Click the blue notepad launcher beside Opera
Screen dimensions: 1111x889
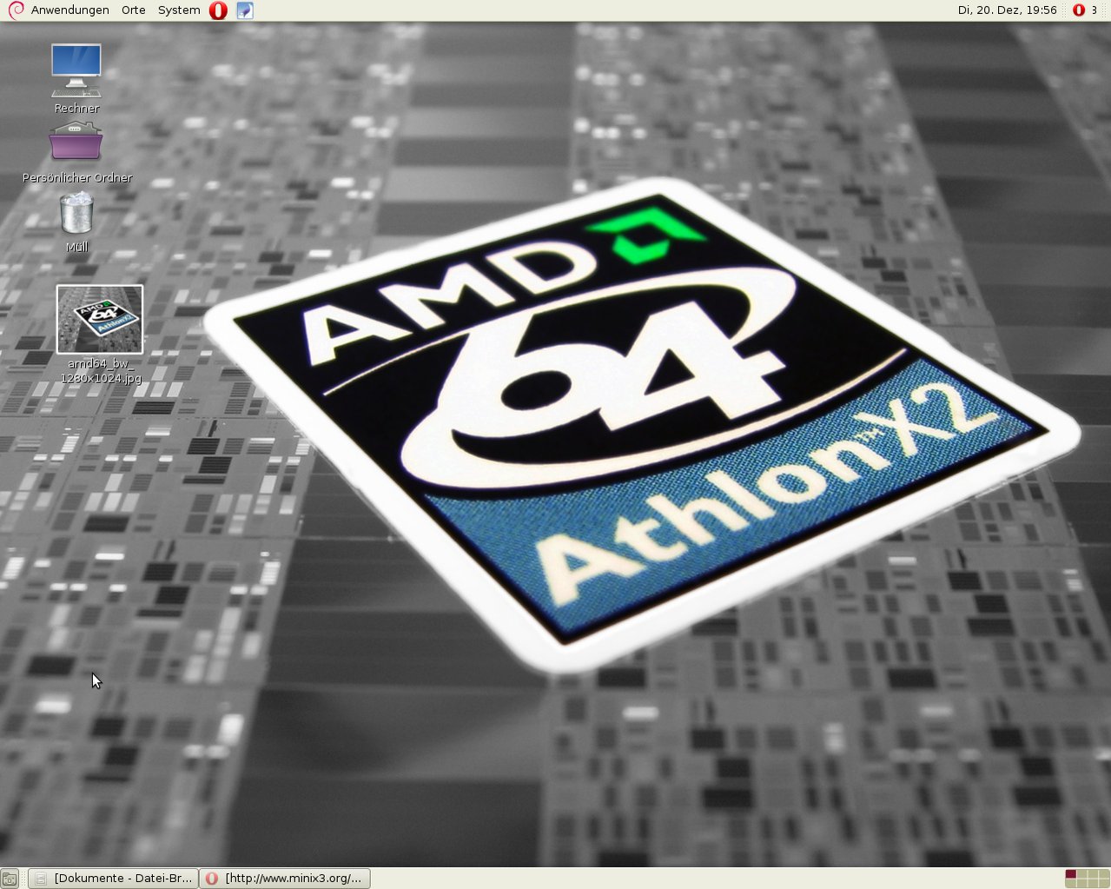point(245,10)
